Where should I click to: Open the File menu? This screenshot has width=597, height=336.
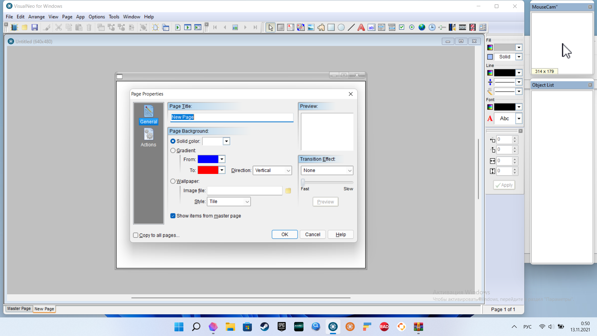click(9, 17)
